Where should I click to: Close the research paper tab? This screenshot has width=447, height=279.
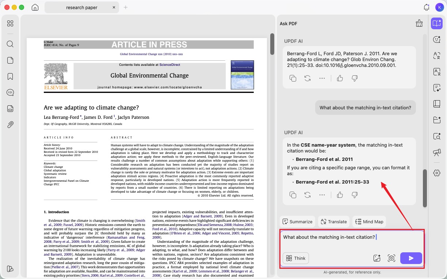pos(114,7)
